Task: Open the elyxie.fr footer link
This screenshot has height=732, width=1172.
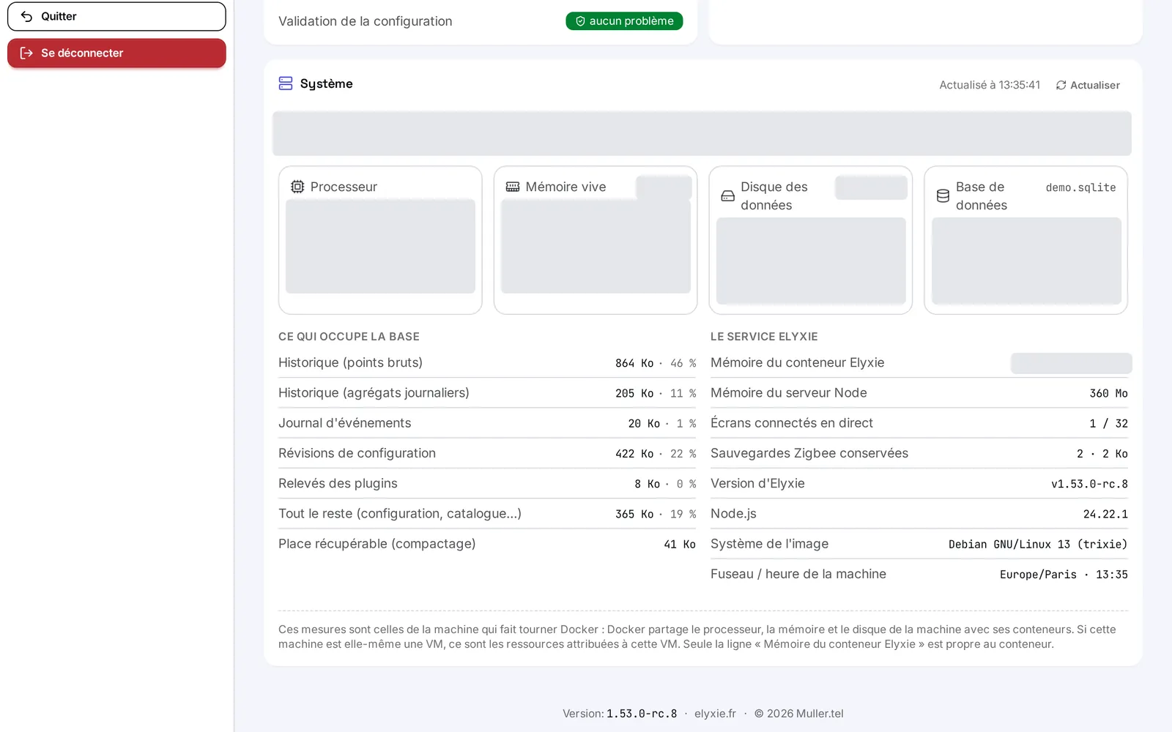Action: coord(715,713)
